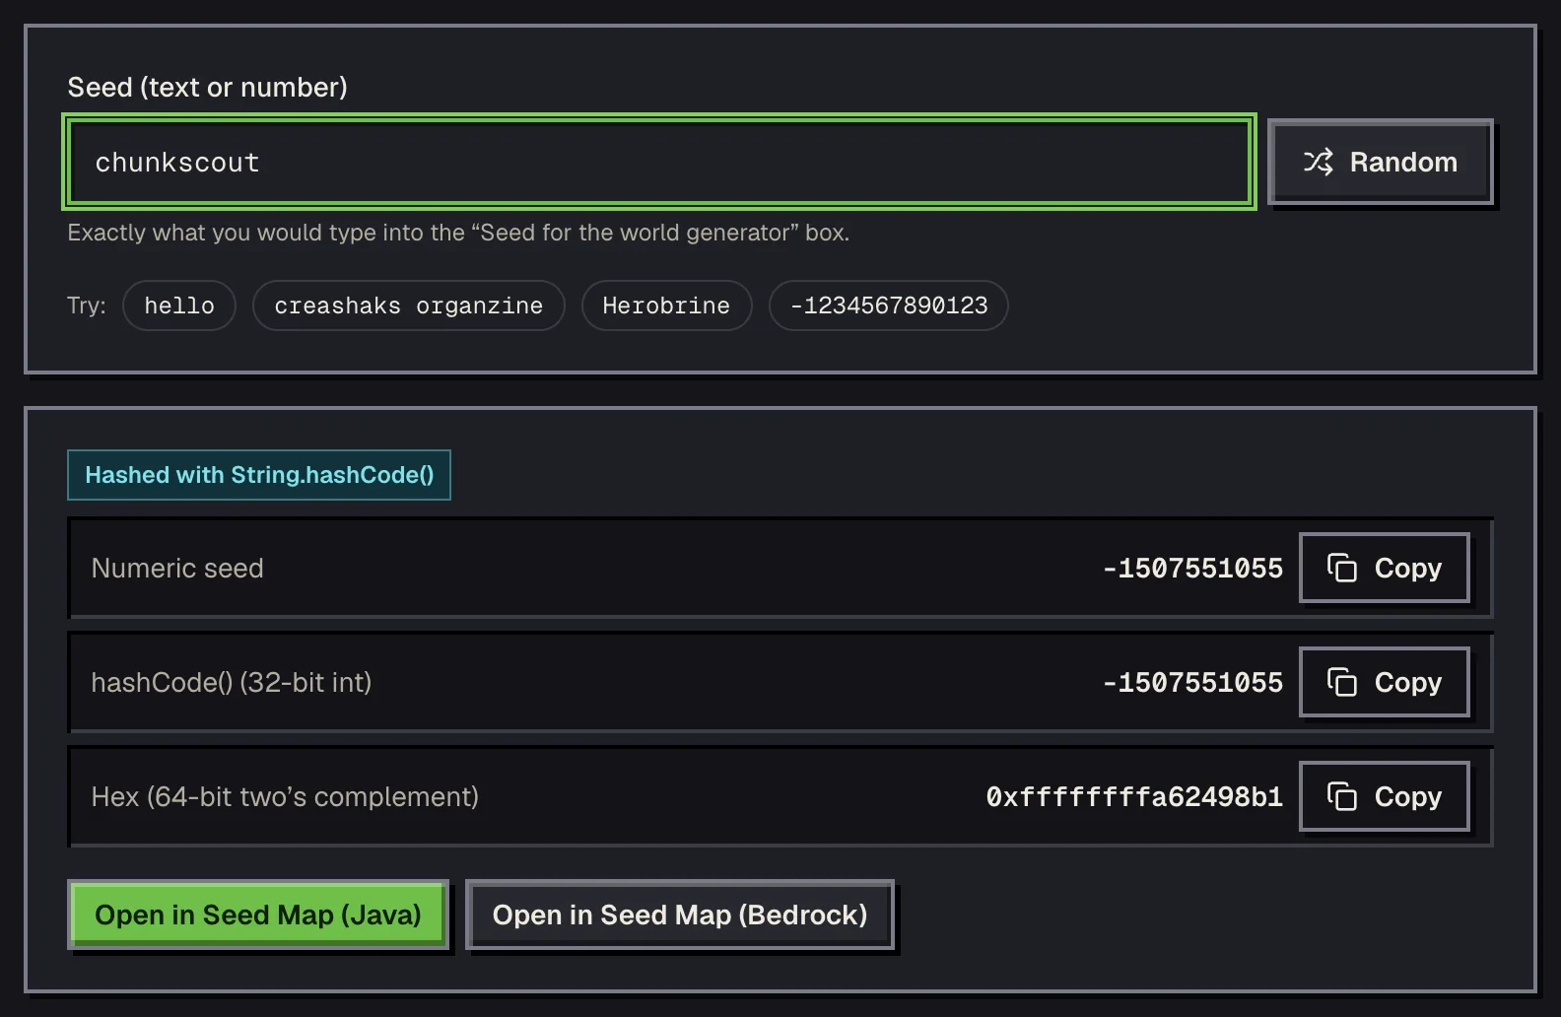The height and width of the screenshot is (1017, 1561).
Task: Try the 'hello' example seed
Action: click(x=179, y=305)
